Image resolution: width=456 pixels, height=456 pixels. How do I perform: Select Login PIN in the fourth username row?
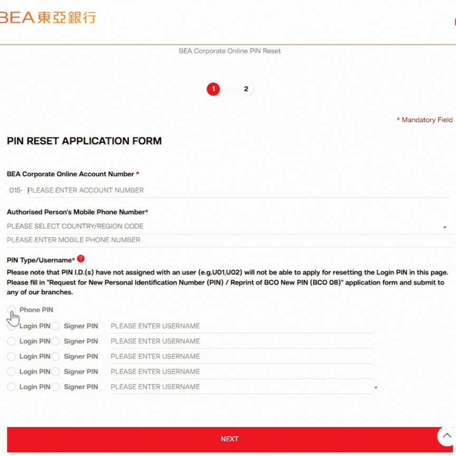point(11,372)
